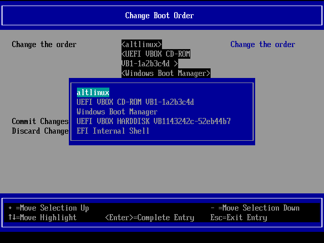Click 'VB1-1a2b3c4d >' order field line
Image resolution: width=324 pixels, height=243 pixels.
click(150, 64)
